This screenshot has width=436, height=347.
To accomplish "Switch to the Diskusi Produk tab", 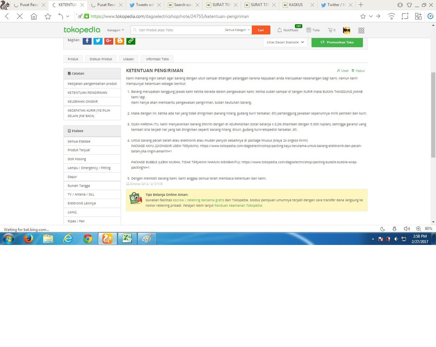I will pyautogui.click(x=101, y=59).
